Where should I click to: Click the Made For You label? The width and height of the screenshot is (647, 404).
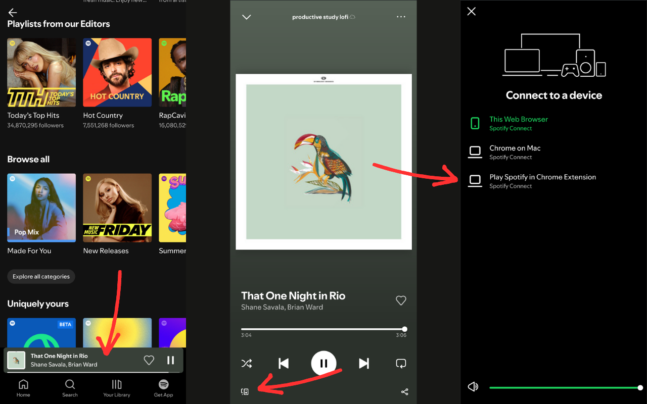[29, 250]
